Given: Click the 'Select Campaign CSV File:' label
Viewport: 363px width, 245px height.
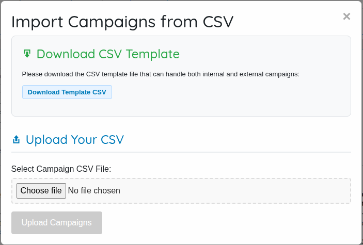Looking at the screenshot, I should pos(61,169).
